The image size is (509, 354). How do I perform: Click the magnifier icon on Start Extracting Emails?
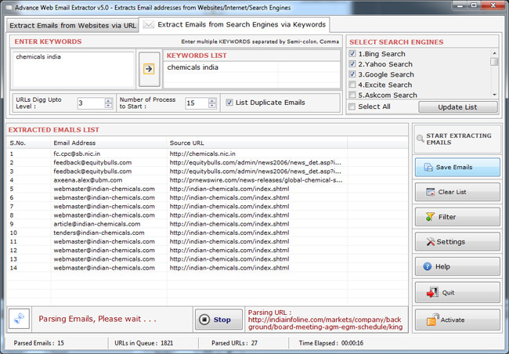(x=421, y=139)
